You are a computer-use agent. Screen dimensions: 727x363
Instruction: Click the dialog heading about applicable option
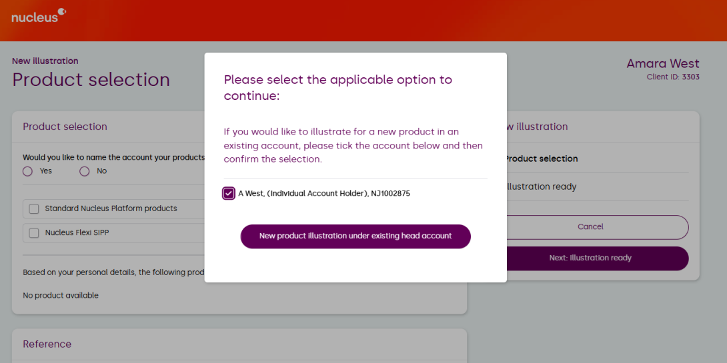tap(337, 88)
